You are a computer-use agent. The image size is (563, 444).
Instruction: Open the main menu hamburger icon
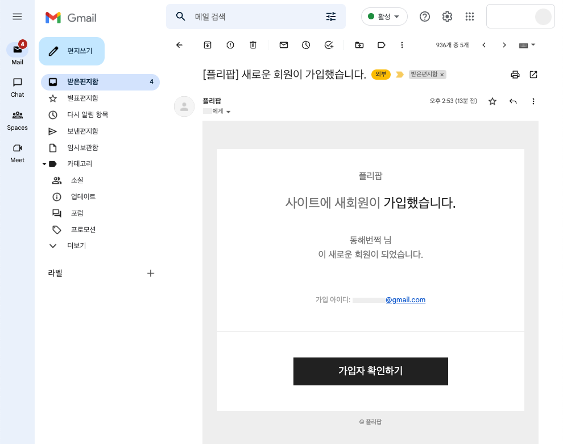[x=17, y=17]
